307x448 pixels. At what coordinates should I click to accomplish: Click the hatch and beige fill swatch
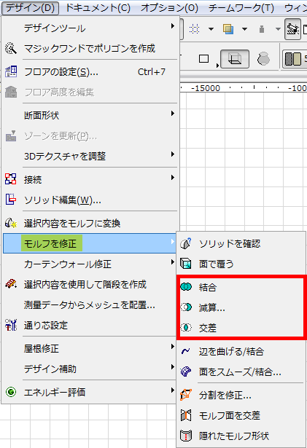coord(293,59)
